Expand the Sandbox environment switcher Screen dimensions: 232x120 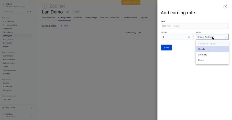[31, 115]
